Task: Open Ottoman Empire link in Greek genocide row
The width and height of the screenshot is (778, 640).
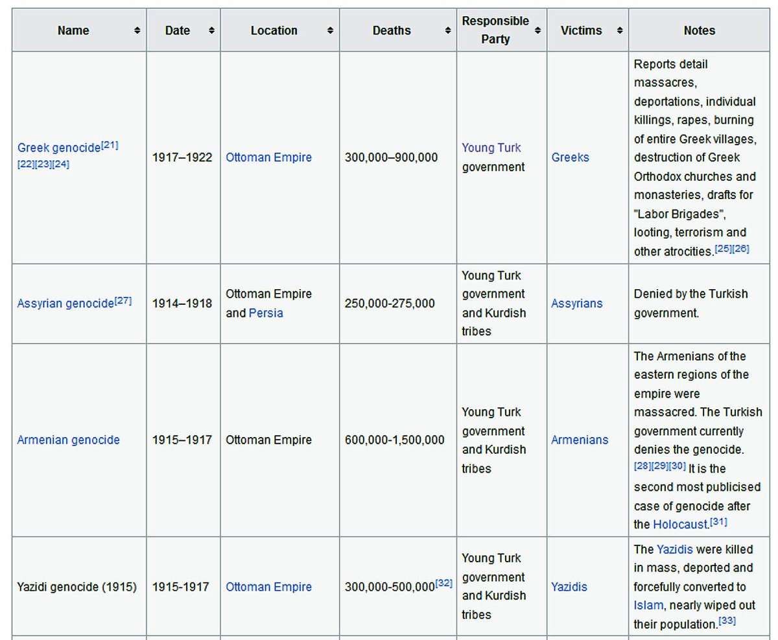Action: coord(268,158)
